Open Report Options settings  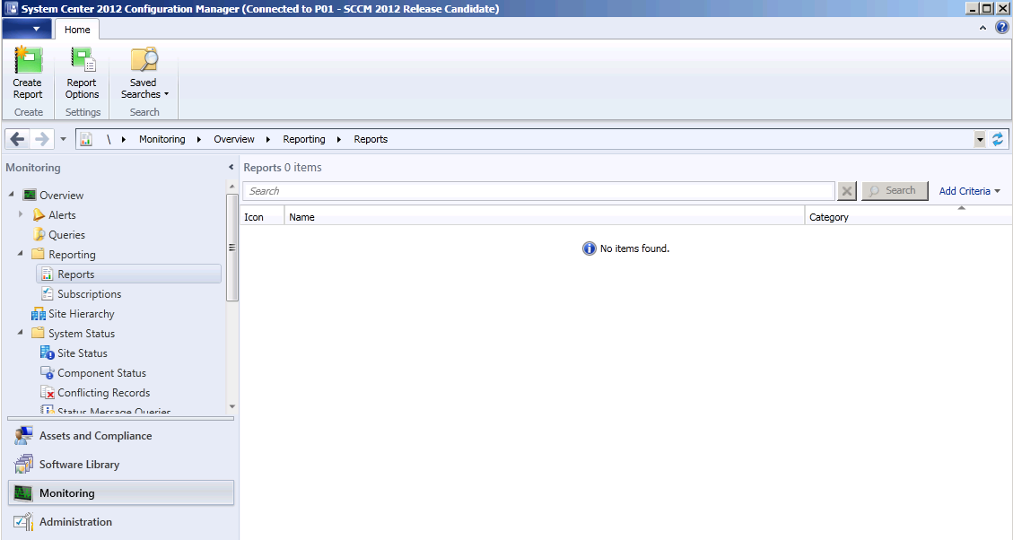point(82,73)
